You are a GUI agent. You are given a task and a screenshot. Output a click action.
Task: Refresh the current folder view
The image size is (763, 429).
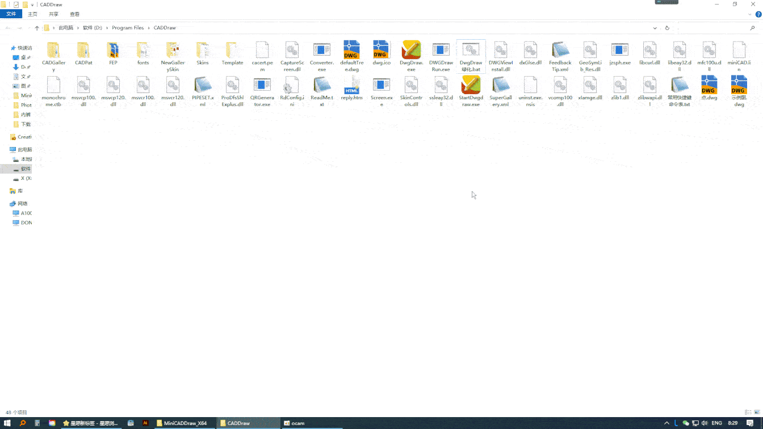(667, 28)
